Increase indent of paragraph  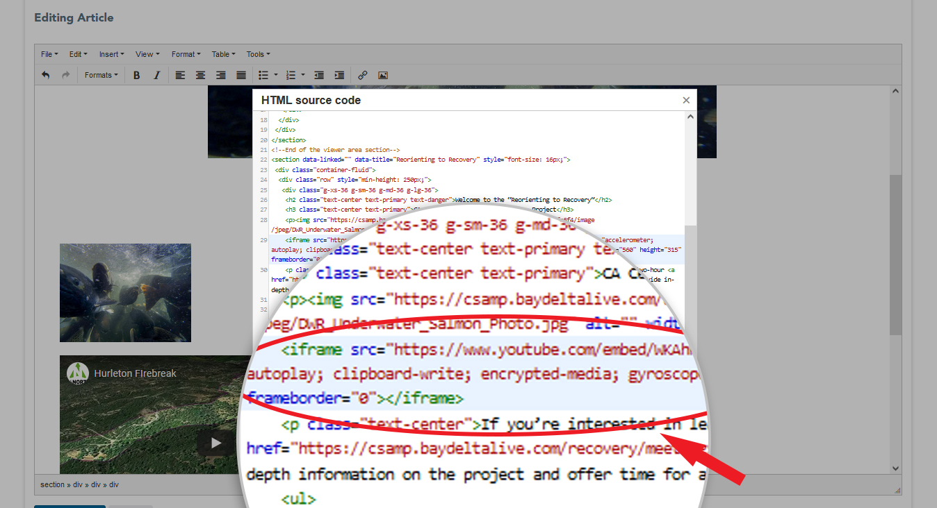click(339, 75)
